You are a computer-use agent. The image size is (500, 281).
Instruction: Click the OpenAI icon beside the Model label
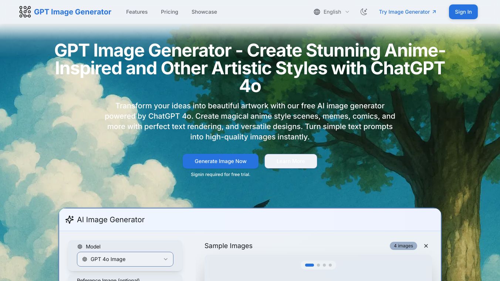click(80, 247)
